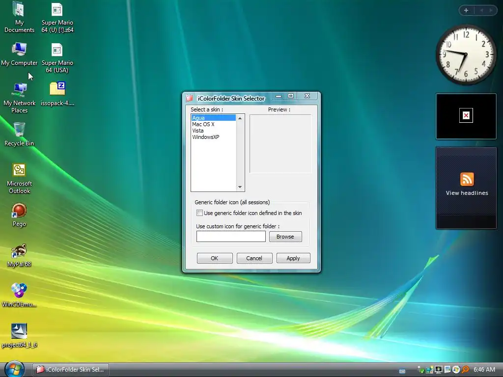Select My Network Places icon
The width and height of the screenshot is (503, 377).
click(19, 98)
